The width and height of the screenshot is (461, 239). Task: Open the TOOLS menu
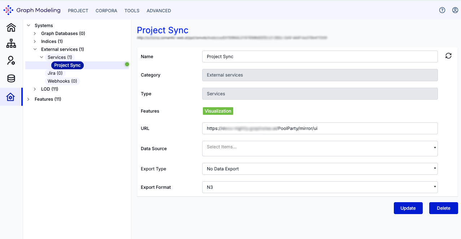click(132, 11)
